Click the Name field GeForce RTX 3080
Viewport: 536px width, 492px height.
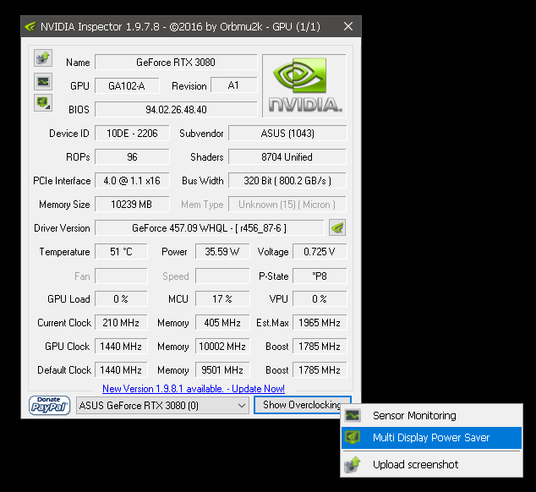(176, 63)
